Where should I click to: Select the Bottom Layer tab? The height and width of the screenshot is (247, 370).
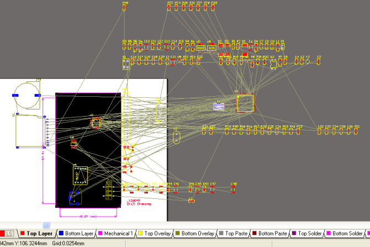(x=79, y=234)
